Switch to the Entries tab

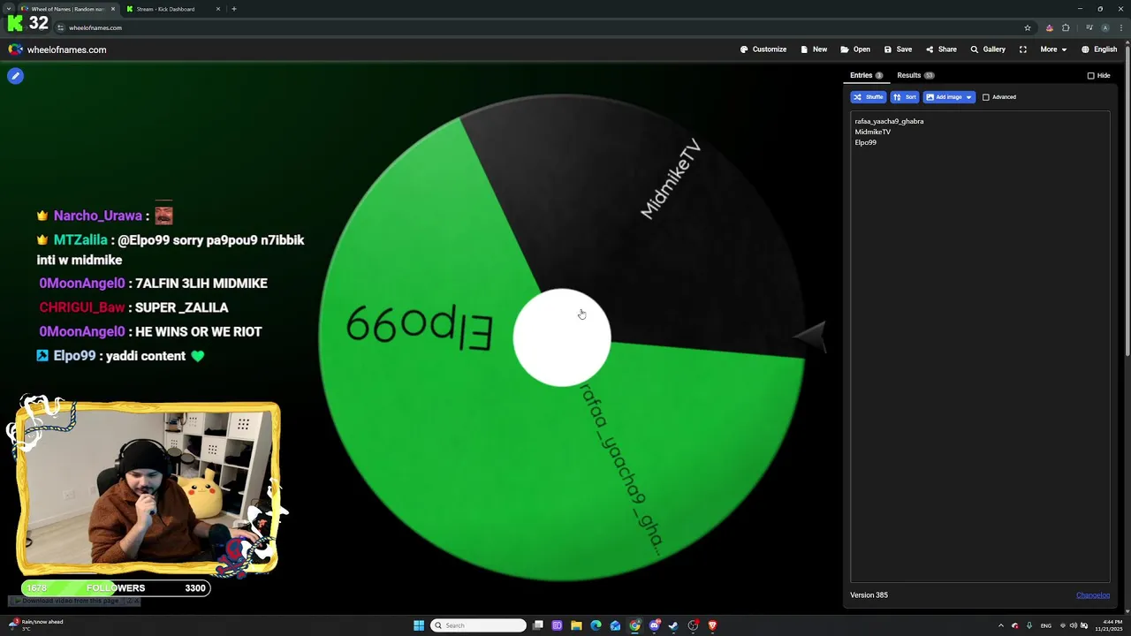click(866, 75)
